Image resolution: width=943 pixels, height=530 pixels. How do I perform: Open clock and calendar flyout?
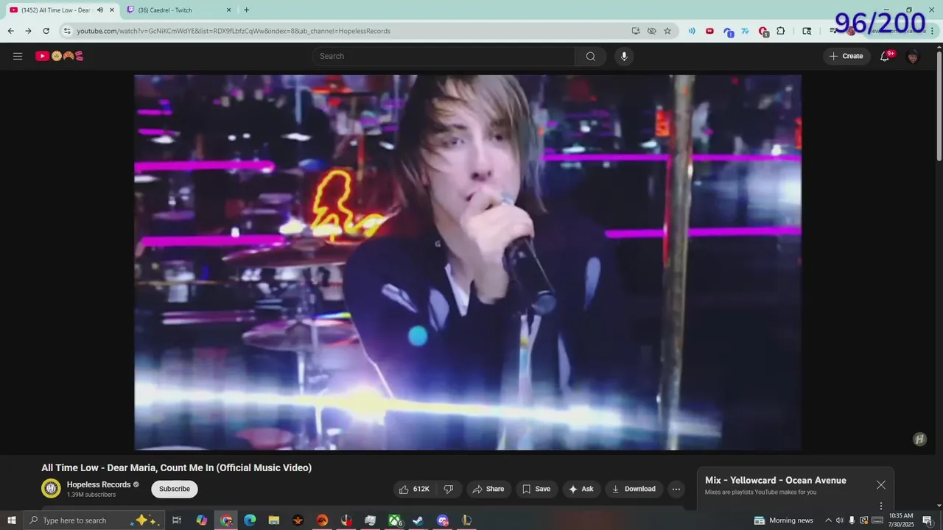coord(901,520)
